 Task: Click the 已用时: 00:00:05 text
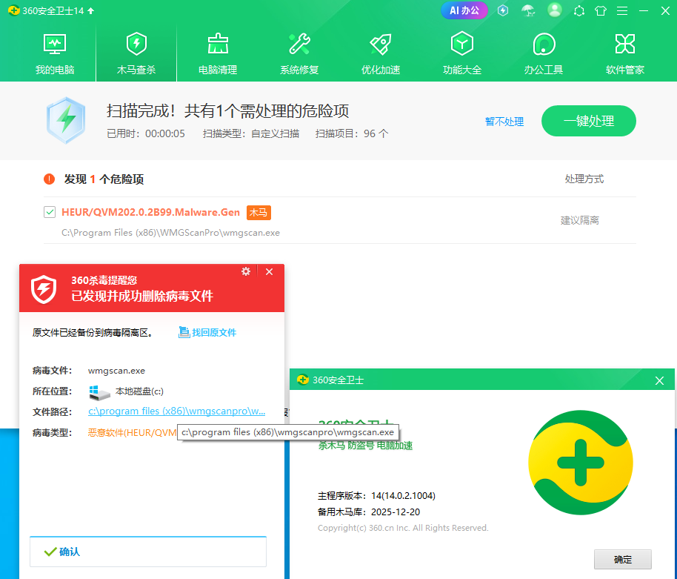(146, 133)
